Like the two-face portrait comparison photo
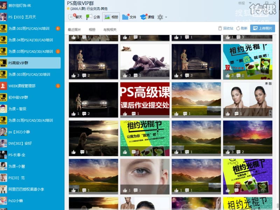This screenshot has width=280, height=210. tap(228, 114)
